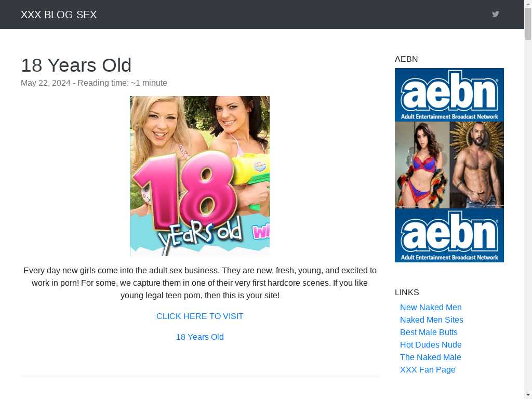Follow the Hot Dudes Nude link
The width and height of the screenshot is (532, 399).
[431, 345]
